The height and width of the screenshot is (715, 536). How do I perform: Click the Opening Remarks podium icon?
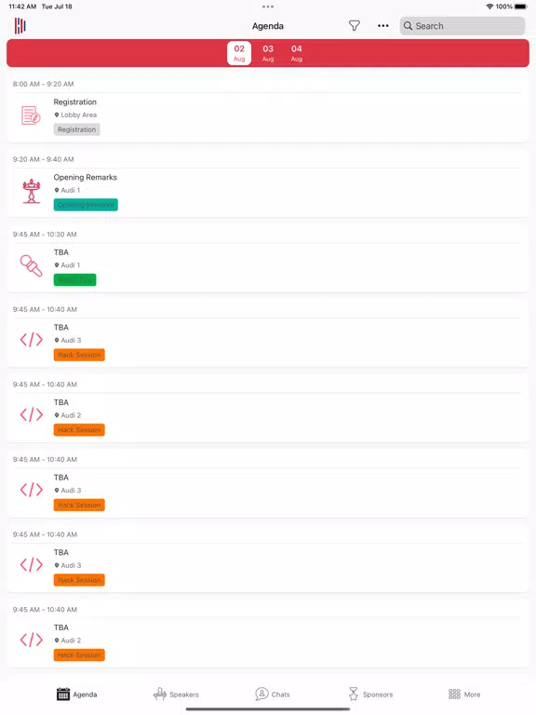pos(32,191)
